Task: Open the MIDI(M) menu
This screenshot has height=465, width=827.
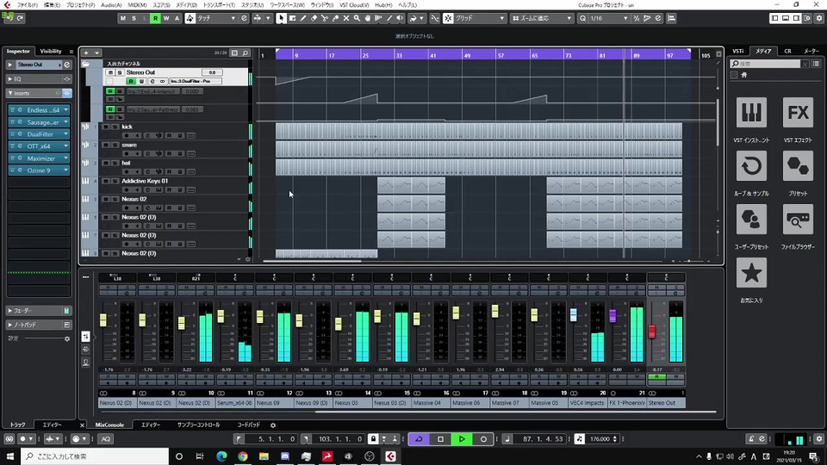Action: (137, 5)
